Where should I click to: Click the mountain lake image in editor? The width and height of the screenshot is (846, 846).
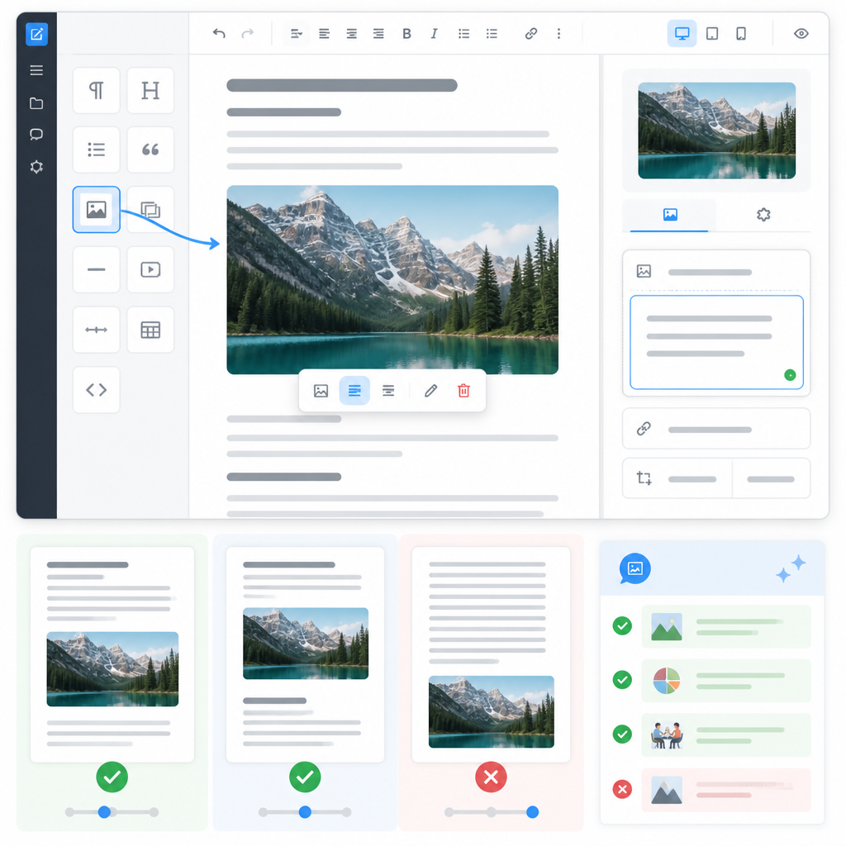[x=392, y=279]
